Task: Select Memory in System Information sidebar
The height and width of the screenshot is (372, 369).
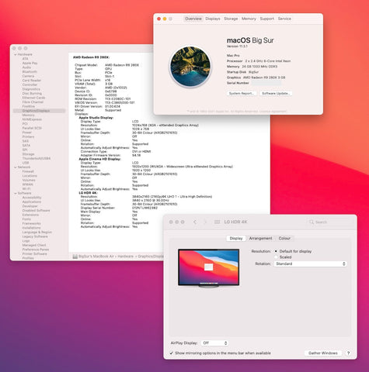Action: pos(28,115)
